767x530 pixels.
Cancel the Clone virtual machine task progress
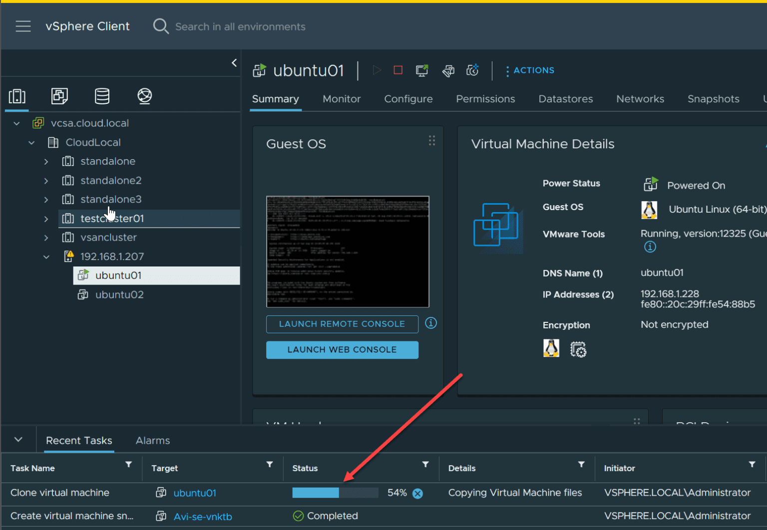click(418, 493)
